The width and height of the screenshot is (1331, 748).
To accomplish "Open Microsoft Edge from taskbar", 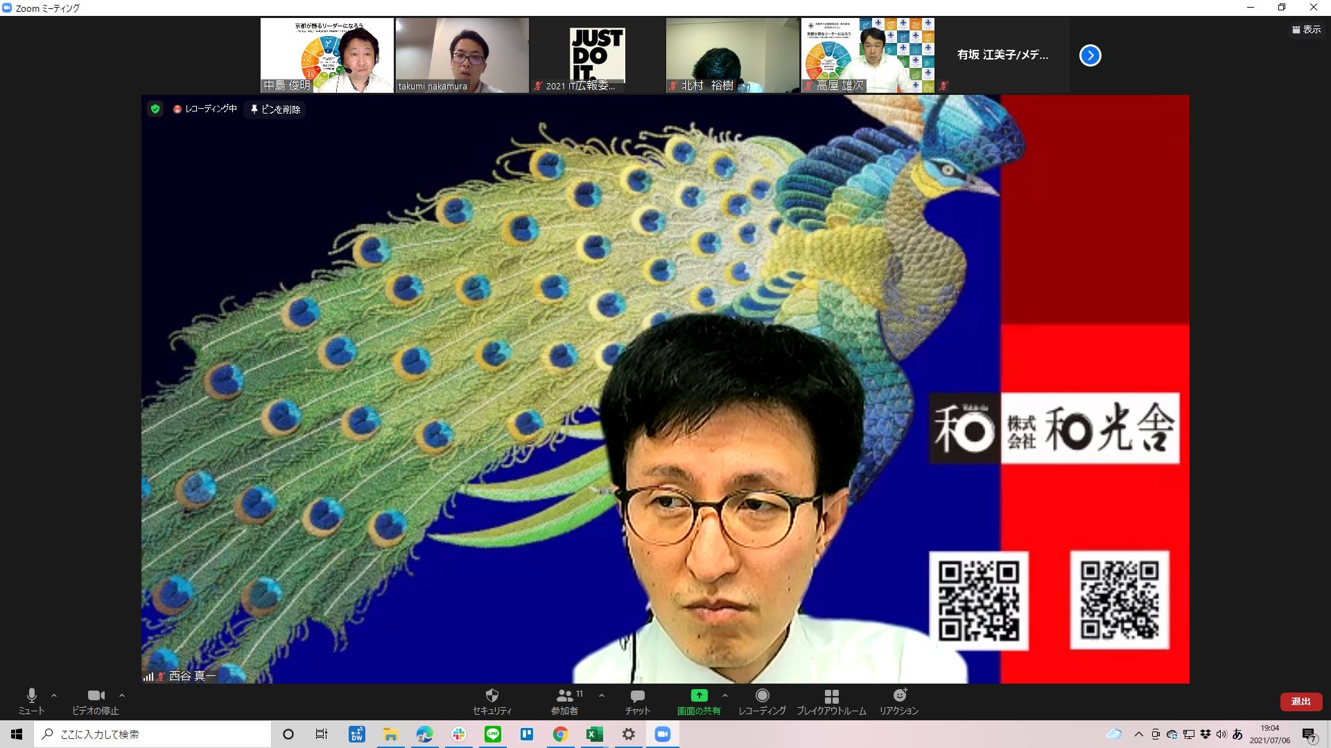I will pos(424,734).
